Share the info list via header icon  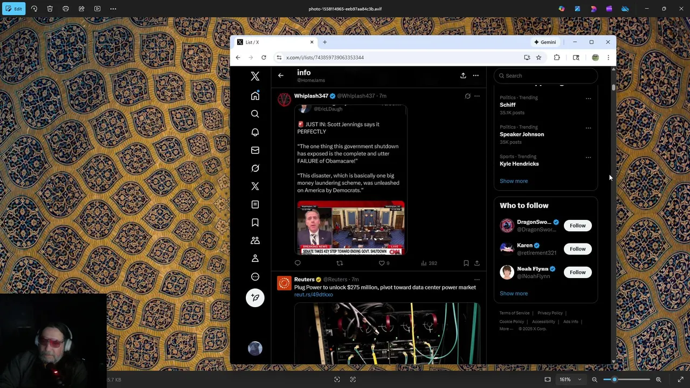click(x=463, y=75)
